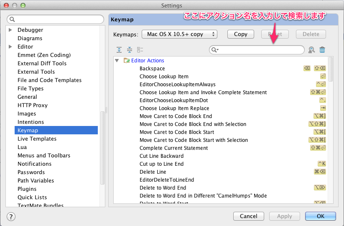Click the OK button
The width and height of the screenshot is (344, 226).
(x=320, y=216)
